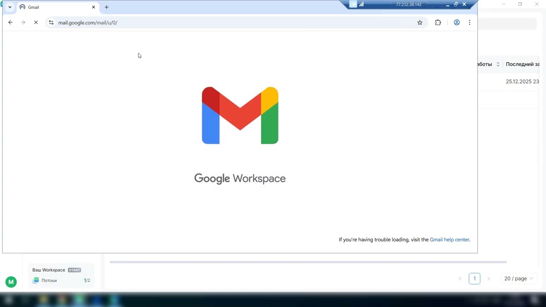Close the remote desktop connection
This screenshot has height=307, width=546.
(464, 4)
